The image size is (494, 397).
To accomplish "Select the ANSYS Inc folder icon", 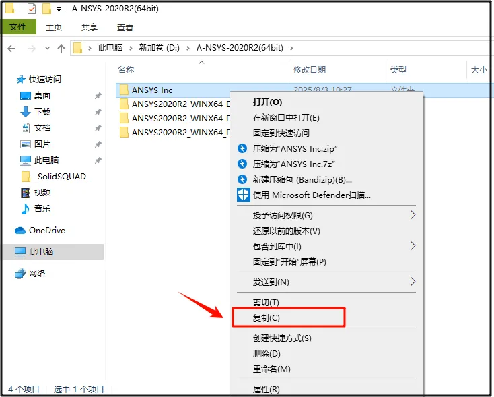I will (124, 90).
